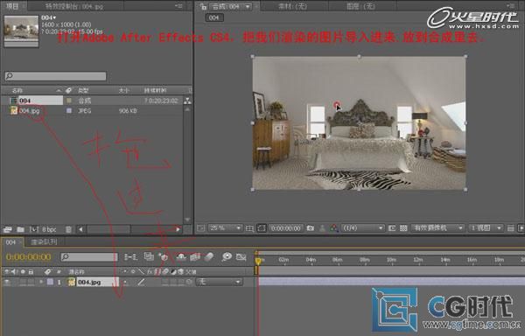Open the interpret footage icon in Project panel
The height and width of the screenshot is (336, 525).
click(7, 229)
